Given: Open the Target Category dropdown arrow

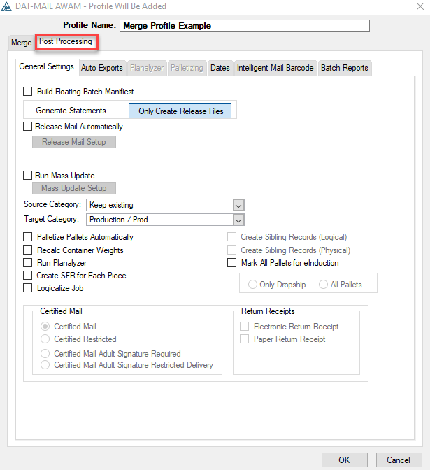Looking at the screenshot, I should pyautogui.click(x=238, y=220).
